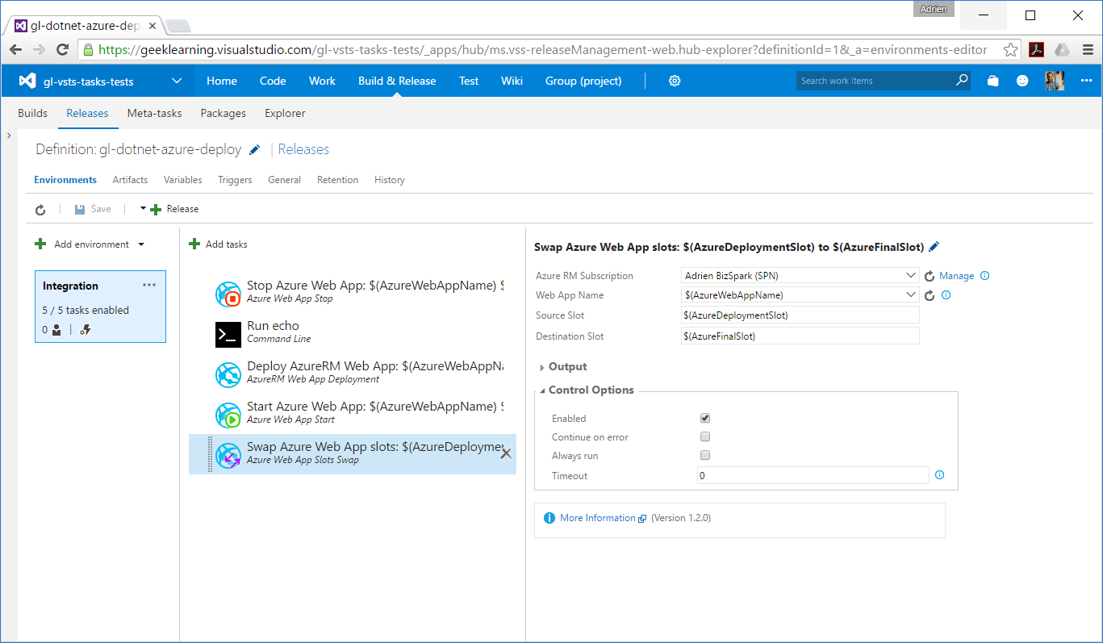The width and height of the screenshot is (1103, 643).
Task: Bookmark the page with star icon
Action: click(x=1010, y=50)
